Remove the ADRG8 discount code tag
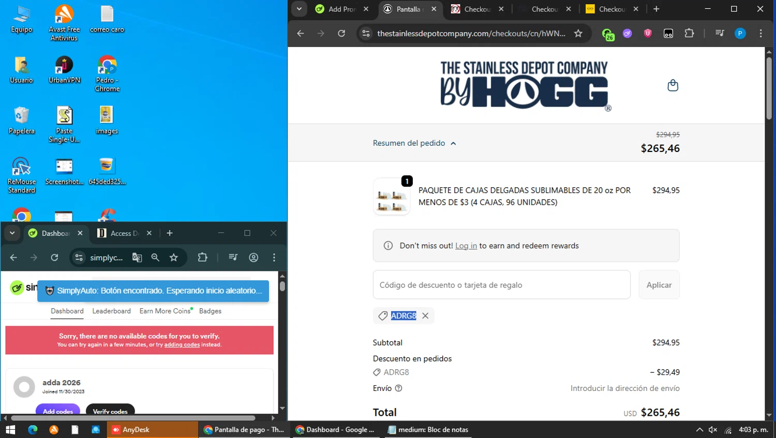This screenshot has width=776, height=438. [425, 316]
